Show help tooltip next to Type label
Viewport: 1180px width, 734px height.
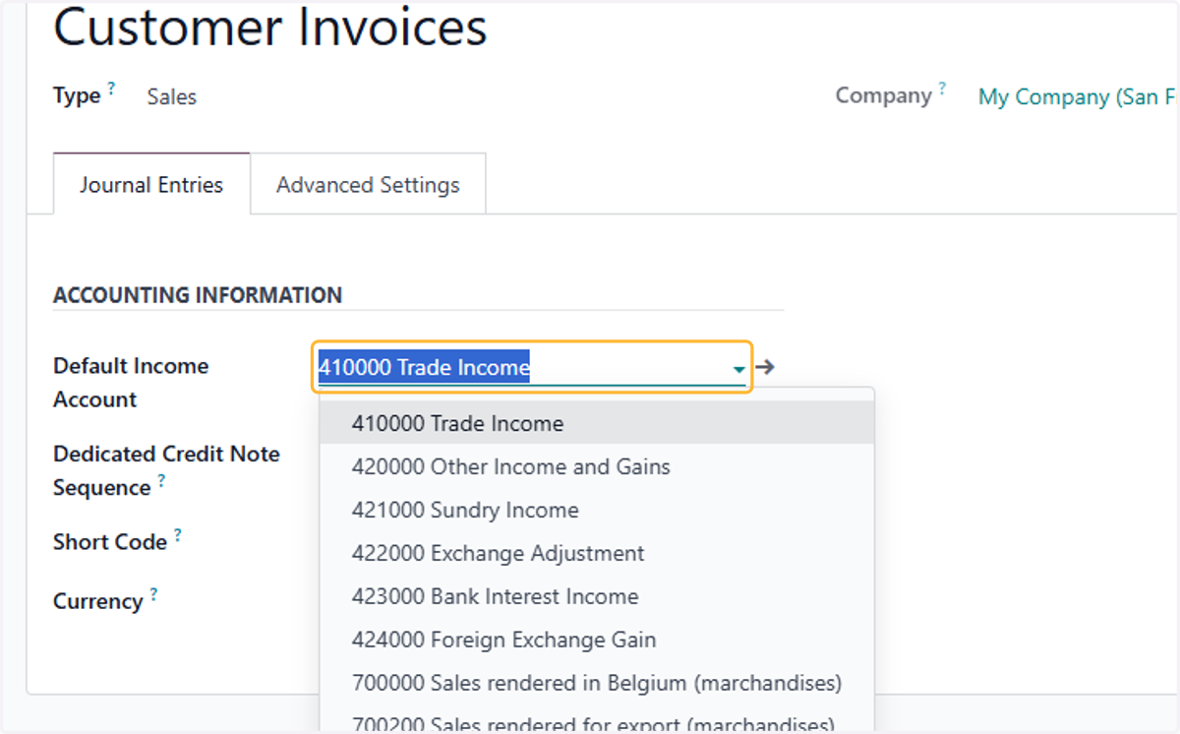(x=111, y=88)
